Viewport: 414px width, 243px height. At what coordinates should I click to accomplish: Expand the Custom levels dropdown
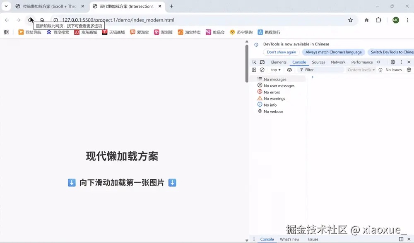361,70
